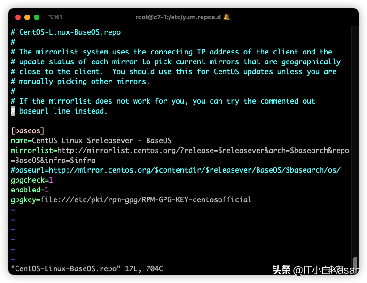Click the yellow minimize window button
367x283 pixels.
pos(27,17)
